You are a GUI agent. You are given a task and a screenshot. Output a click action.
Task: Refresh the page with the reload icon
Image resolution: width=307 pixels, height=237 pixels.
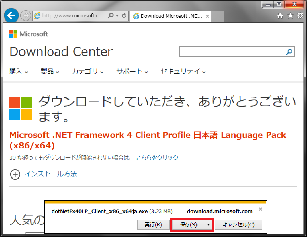click(x=124, y=15)
